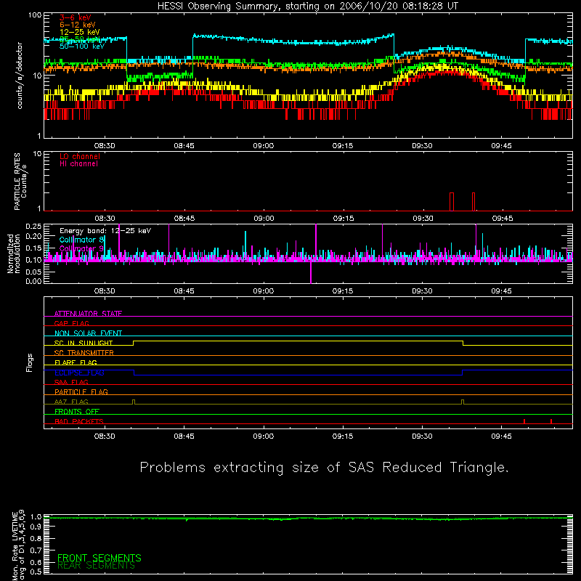This screenshot has height=581, width=581.
Task: Click the 'HI channel' legend label
Action: 78,164
